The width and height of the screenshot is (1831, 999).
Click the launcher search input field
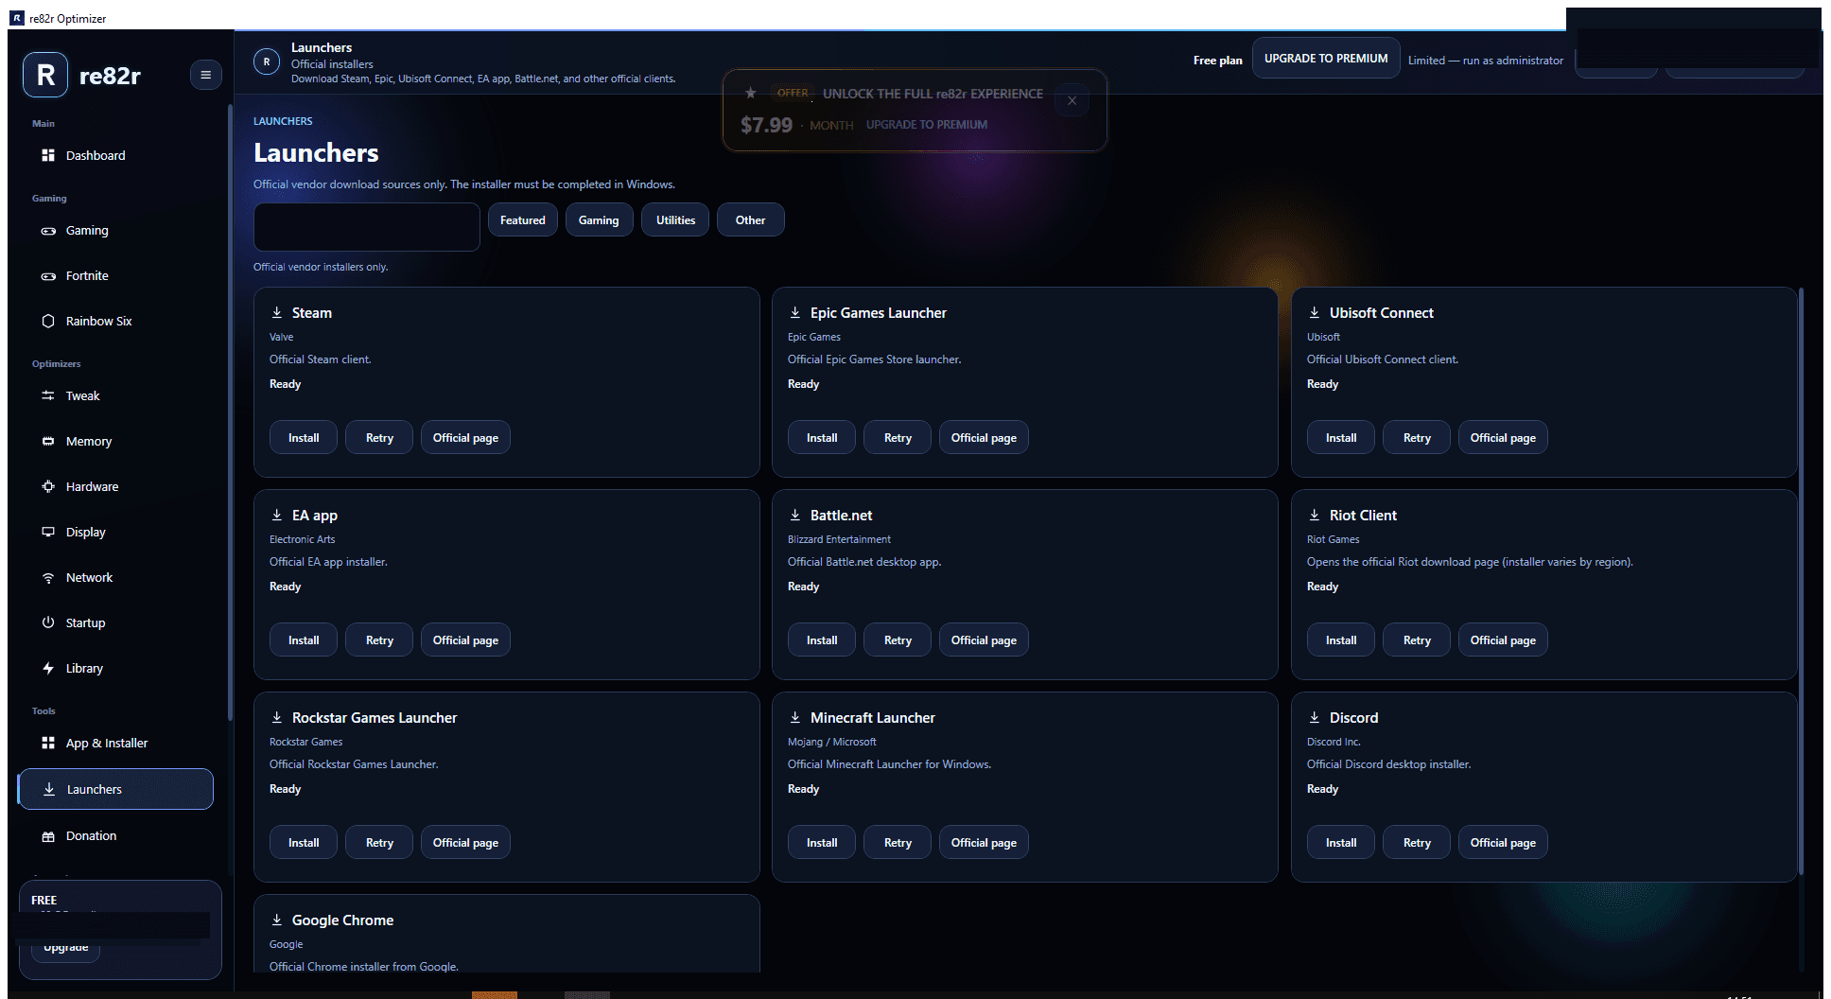coord(367,227)
